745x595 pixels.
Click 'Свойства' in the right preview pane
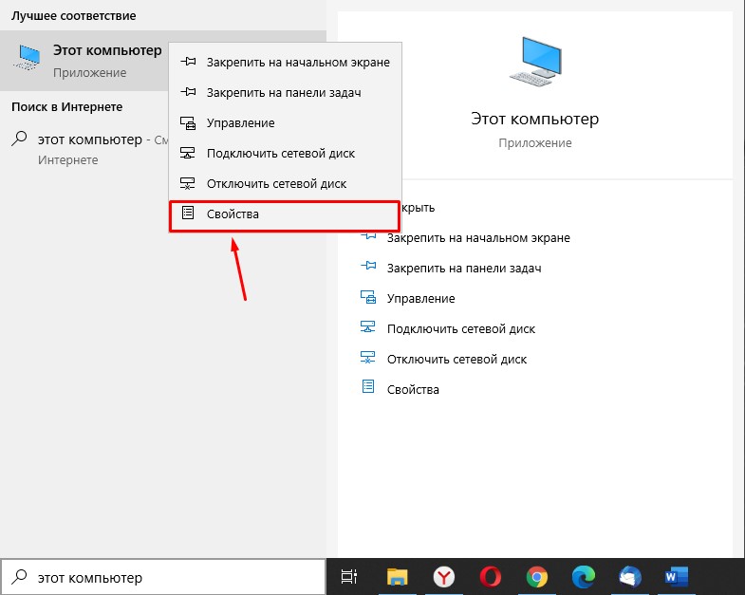point(413,390)
